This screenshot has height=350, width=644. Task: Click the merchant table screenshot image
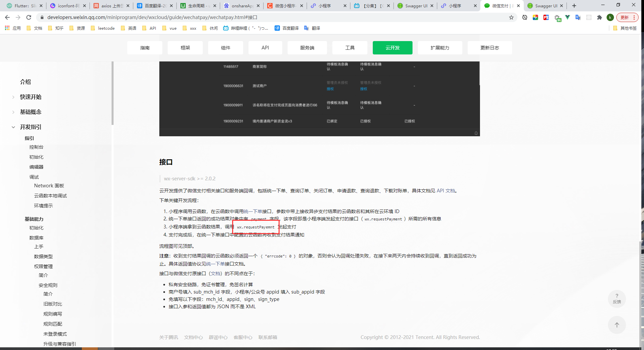coord(320,99)
